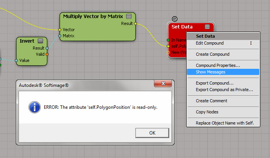Choose Replace Object Name with Self
270x158 pixels.
225,123
